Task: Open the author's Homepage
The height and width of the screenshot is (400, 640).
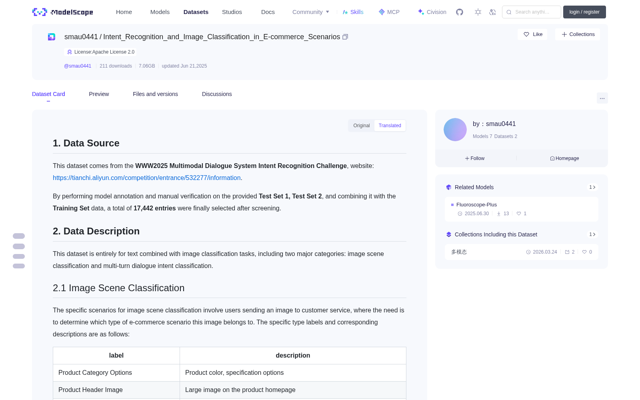Action: pos(564,158)
